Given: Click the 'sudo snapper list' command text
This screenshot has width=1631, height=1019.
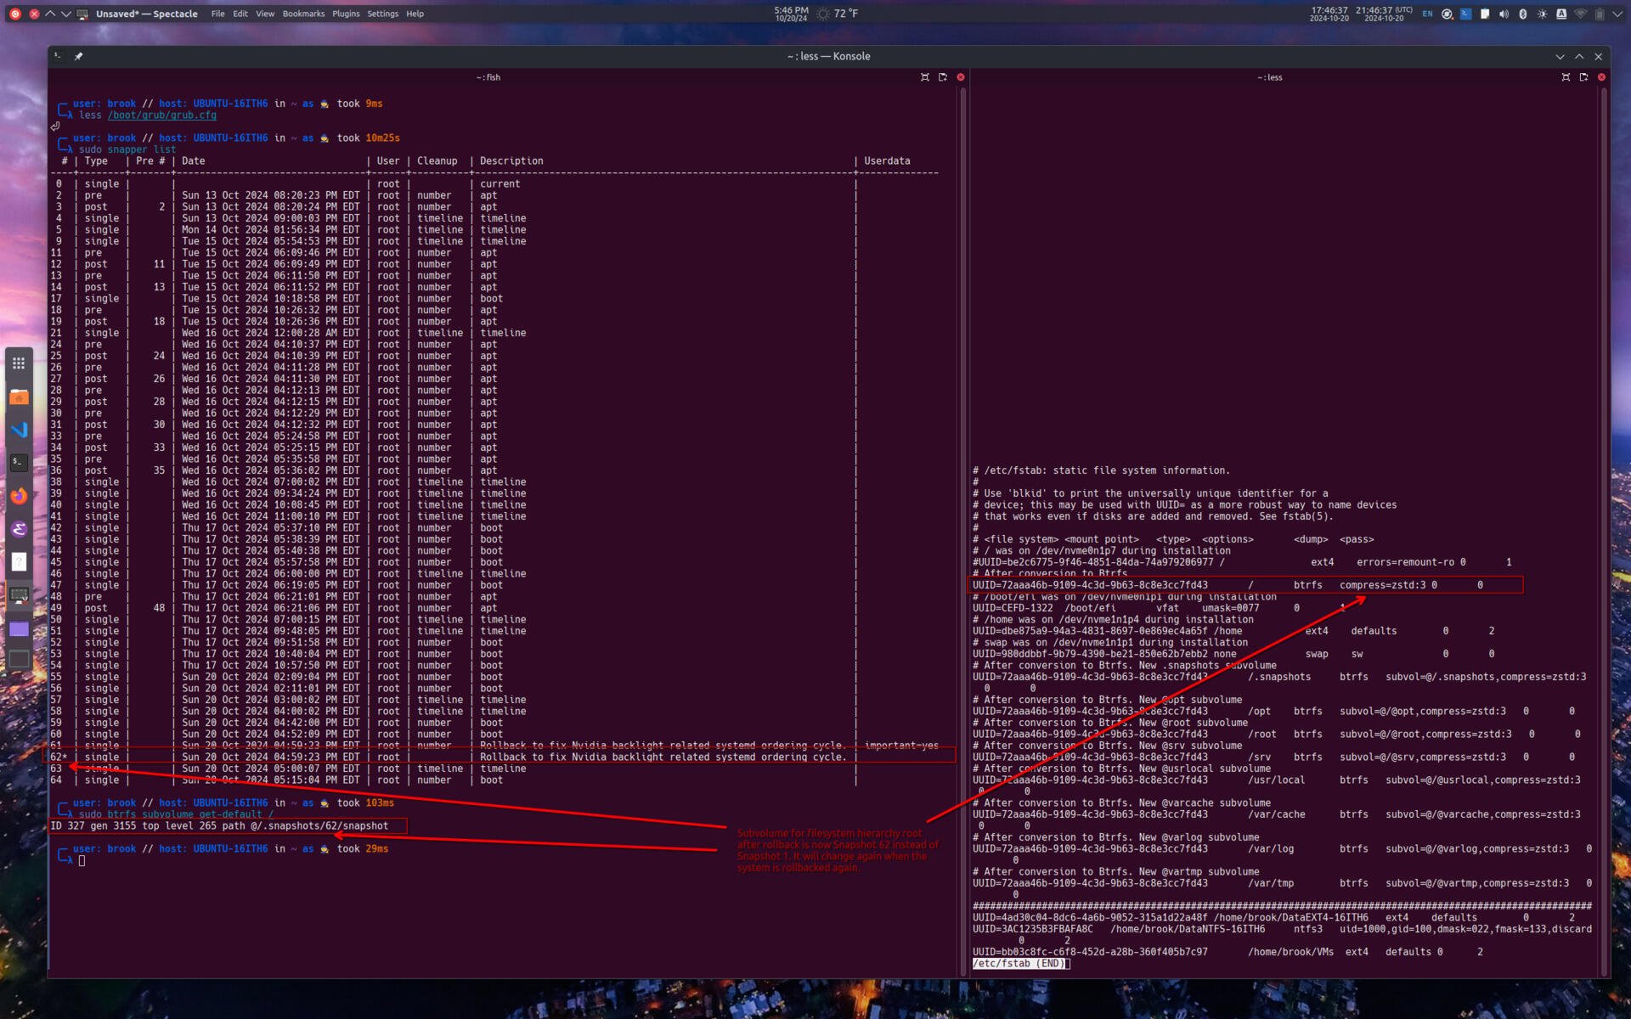Looking at the screenshot, I should click(x=127, y=149).
